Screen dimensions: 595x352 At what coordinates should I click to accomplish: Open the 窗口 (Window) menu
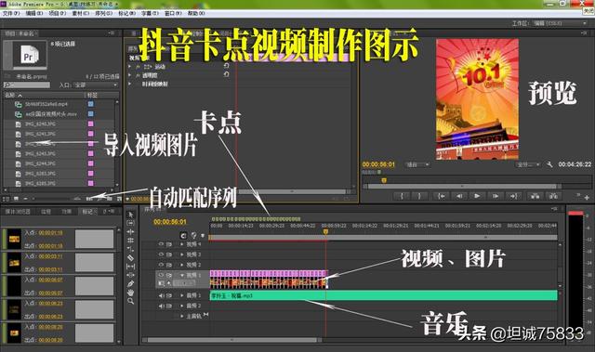(173, 13)
